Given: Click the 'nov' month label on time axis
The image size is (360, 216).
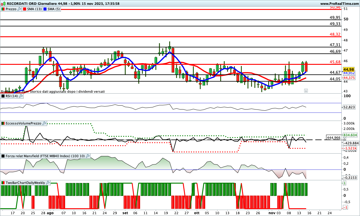Looking at the screenshot, I should point(272,212).
